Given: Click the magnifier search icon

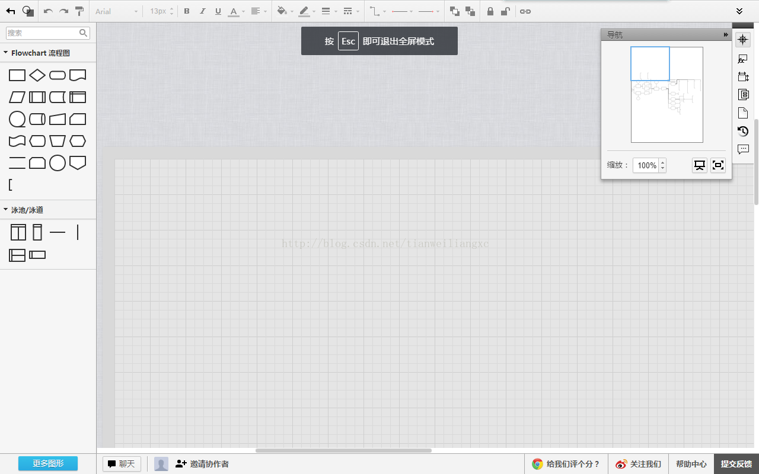Looking at the screenshot, I should (x=84, y=33).
